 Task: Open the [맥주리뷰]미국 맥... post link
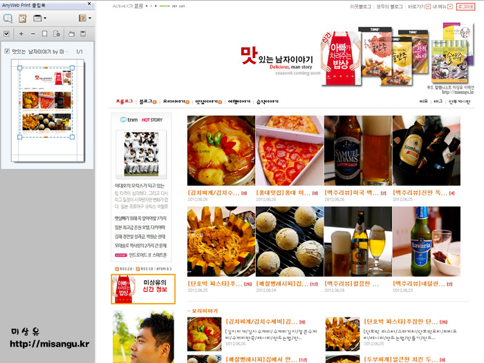click(351, 193)
